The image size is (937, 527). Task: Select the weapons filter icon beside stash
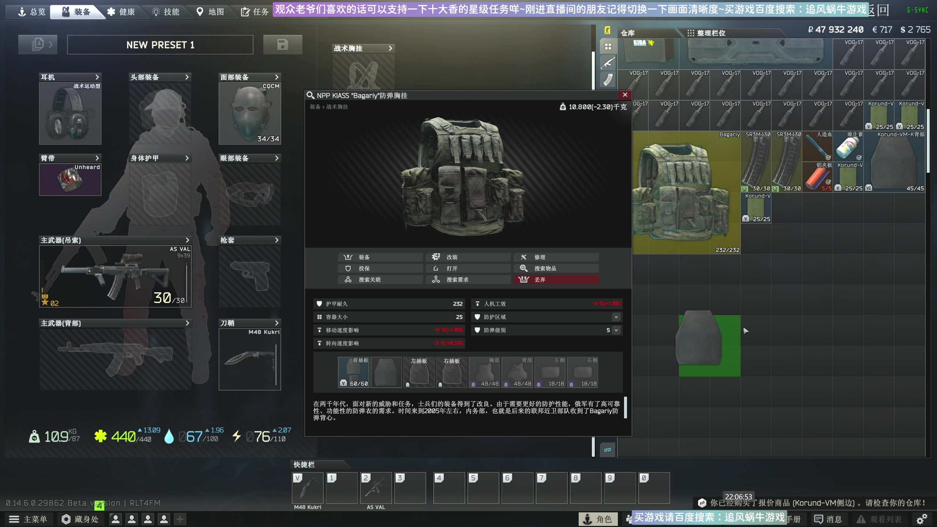click(x=608, y=63)
